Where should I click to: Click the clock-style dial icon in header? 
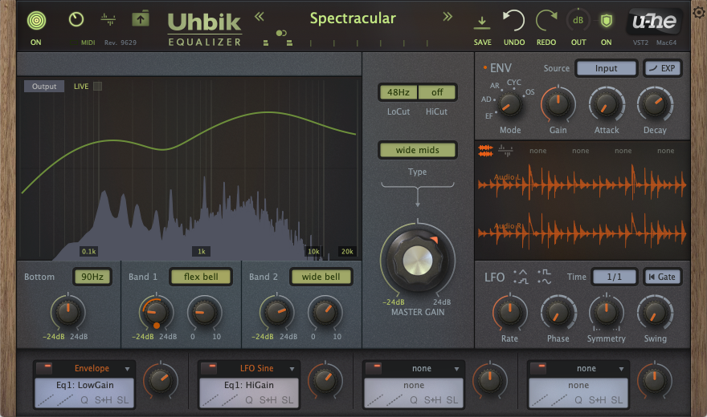76,19
